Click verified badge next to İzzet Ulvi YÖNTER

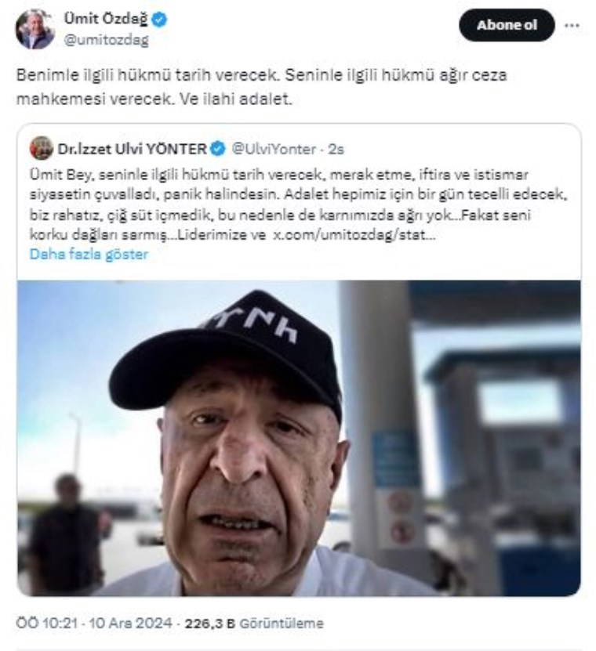217,148
